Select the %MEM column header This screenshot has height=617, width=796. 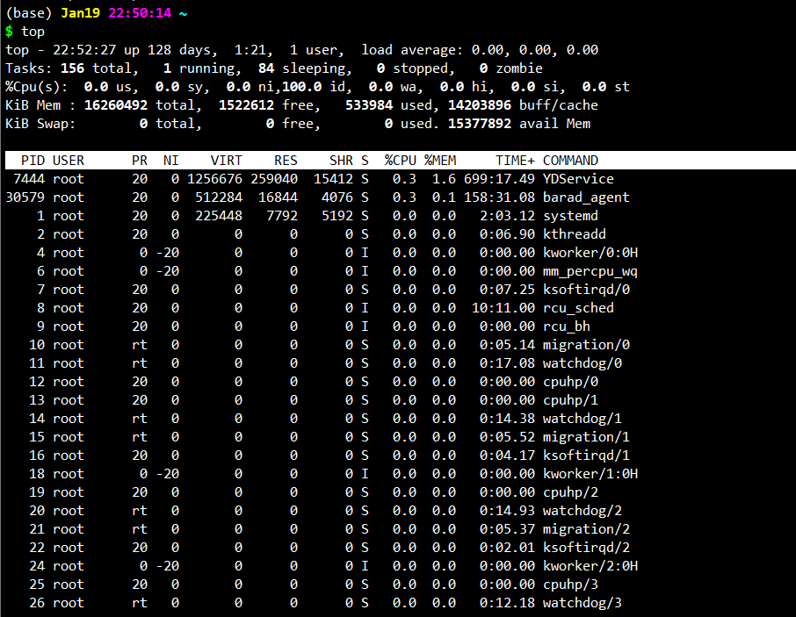click(x=440, y=161)
